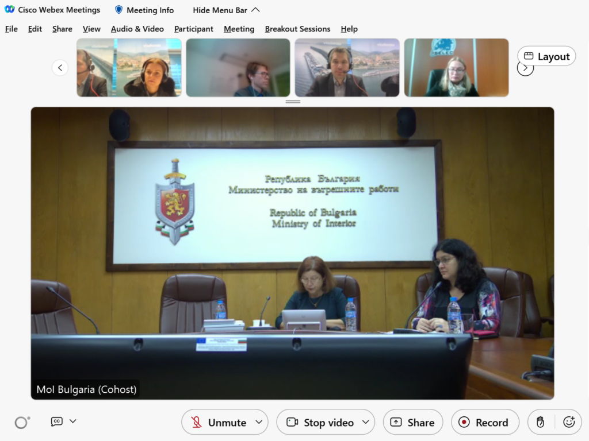Open the Breakout Sessions menu
The height and width of the screenshot is (441, 589).
(x=297, y=29)
